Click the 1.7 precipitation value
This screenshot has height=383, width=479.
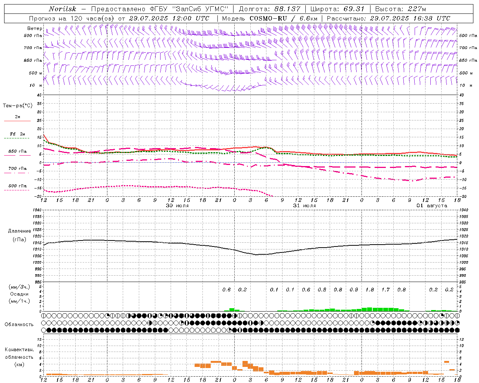pyautogui.click(x=385, y=289)
